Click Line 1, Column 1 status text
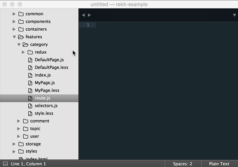The image size is (238, 167). click(x=28, y=164)
